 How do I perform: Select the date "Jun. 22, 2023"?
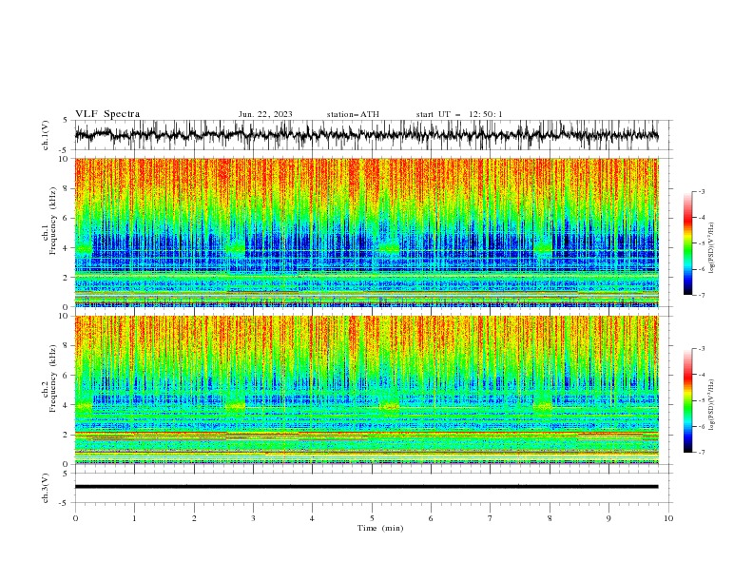click(265, 114)
